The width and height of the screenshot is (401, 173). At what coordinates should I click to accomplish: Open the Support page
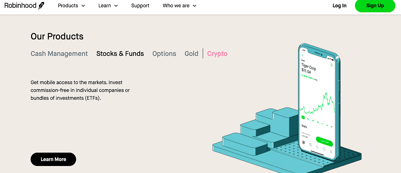140,6
